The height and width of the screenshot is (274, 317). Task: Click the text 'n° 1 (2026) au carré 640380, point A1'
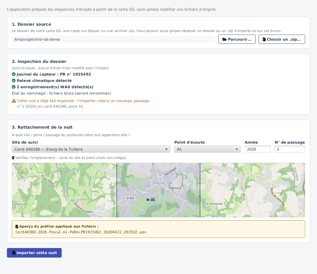50,106
